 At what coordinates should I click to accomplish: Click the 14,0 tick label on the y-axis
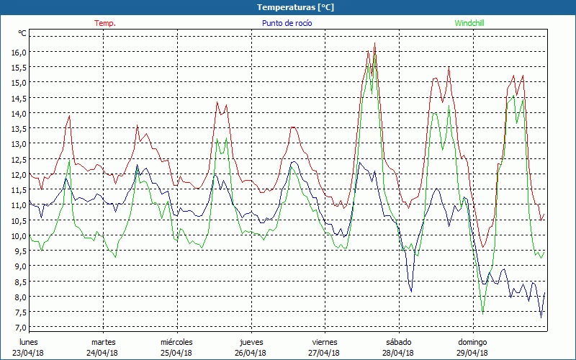[x=18, y=113]
